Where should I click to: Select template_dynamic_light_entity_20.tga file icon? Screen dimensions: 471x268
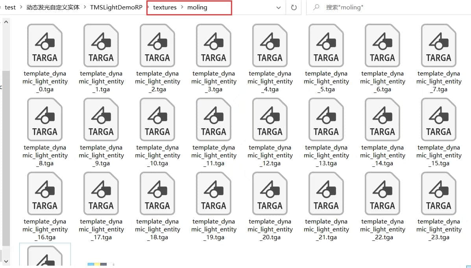click(270, 193)
